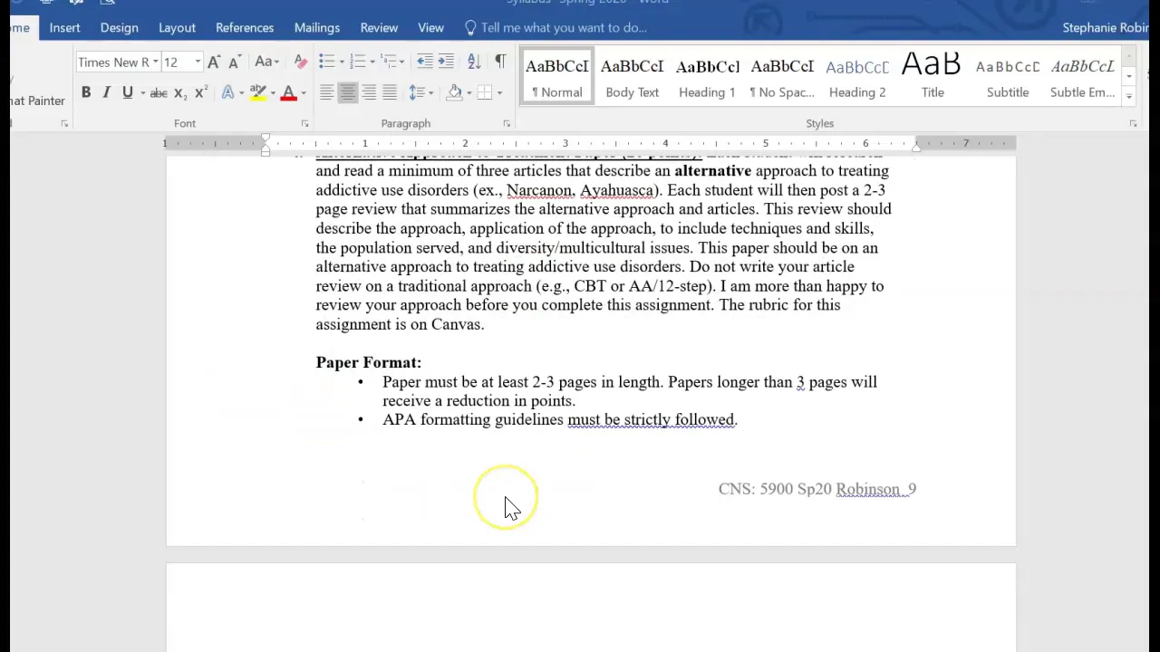This screenshot has width=1160, height=652.
Task: Click the Paper Format heading text
Action: coord(369,362)
